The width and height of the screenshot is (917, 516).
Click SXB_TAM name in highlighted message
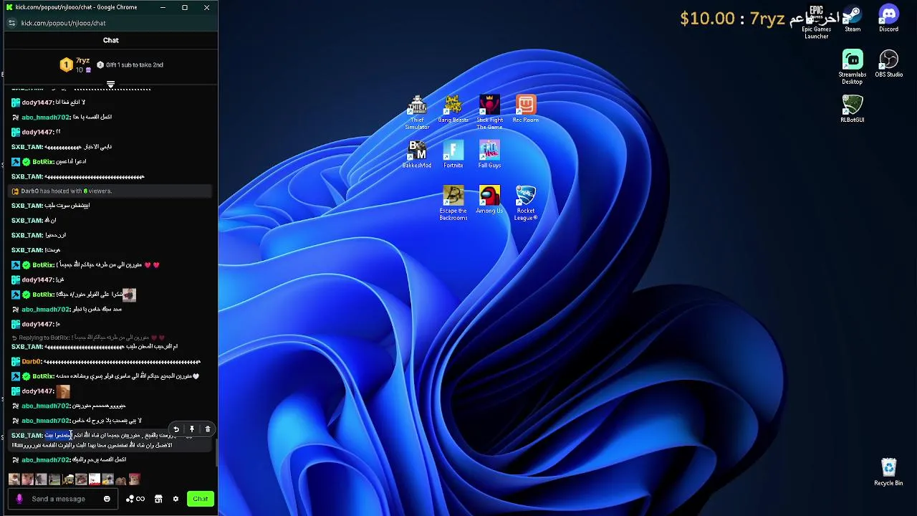coord(27,436)
